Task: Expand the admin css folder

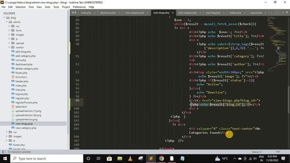Action: pyautogui.click(x=9, y=26)
